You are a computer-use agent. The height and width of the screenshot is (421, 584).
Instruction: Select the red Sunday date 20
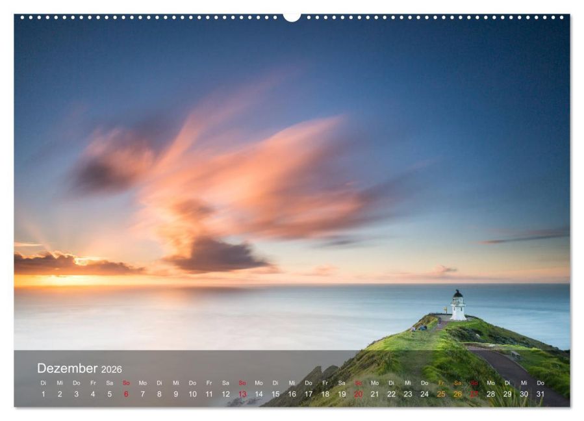tap(358, 394)
